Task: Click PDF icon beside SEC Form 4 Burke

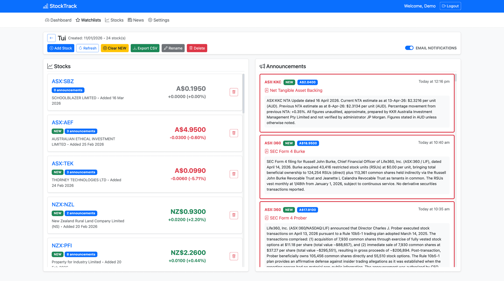Action: [267, 151]
